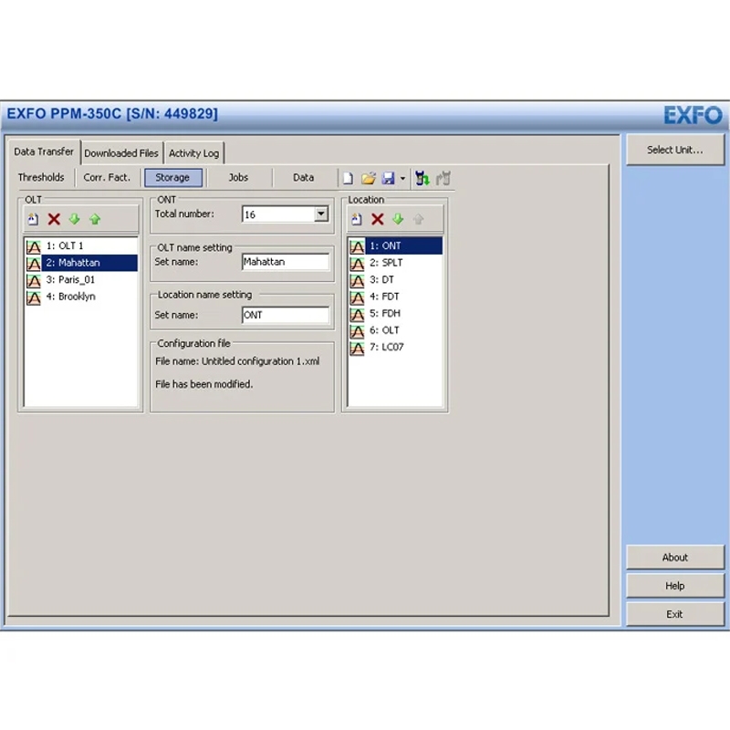730x730 pixels.
Task: Open a configuration file with folder icon
Action: point(369,178)
